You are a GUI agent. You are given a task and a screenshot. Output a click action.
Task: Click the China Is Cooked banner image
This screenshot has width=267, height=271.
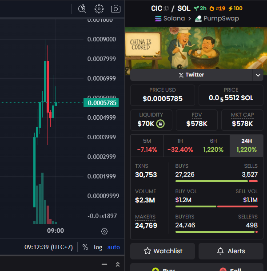196,48
